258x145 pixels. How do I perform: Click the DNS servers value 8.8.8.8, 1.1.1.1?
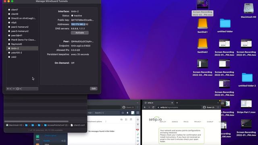(78, 29)
